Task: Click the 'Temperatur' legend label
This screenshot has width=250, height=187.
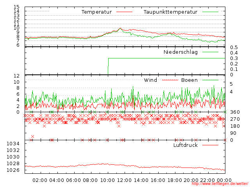Action: [96, 12]
